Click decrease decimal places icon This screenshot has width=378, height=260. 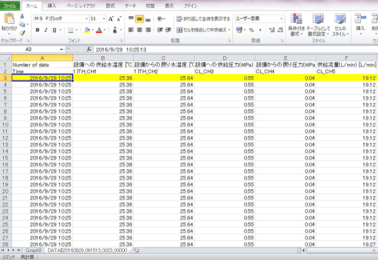280,30
